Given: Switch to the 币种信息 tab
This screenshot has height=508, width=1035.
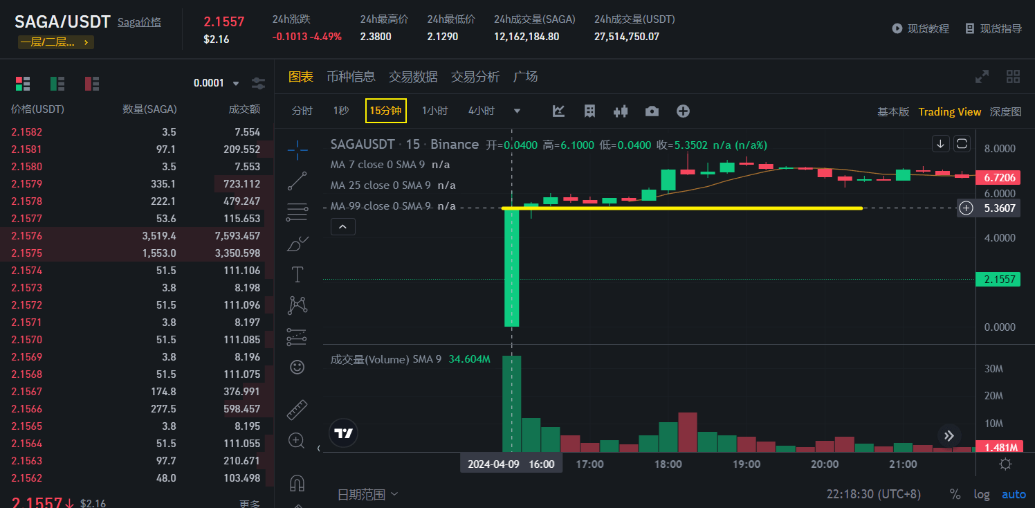Looking at the screenshot, I should tap(351, 77).
